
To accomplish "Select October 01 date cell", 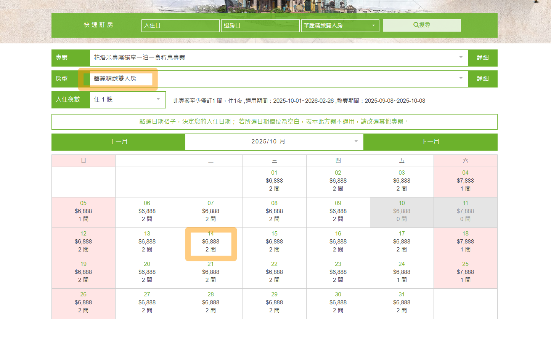I will pyautogui.click(x=274, y=181).
